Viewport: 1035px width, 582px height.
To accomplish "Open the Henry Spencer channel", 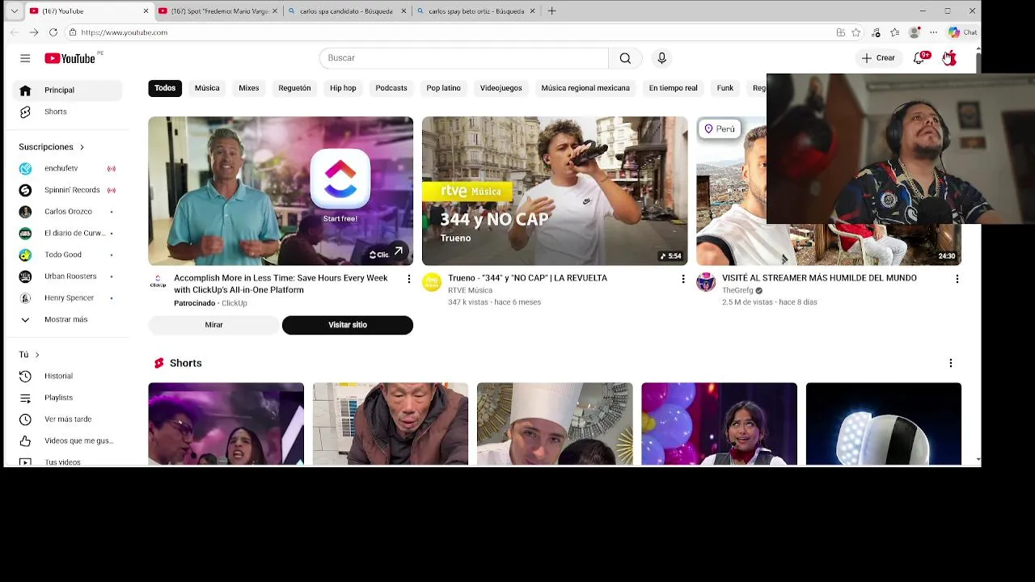I will point(67,297).
